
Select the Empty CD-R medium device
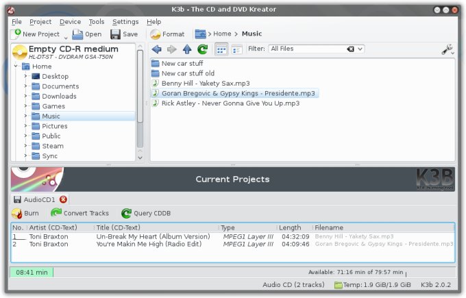[73, 51]
